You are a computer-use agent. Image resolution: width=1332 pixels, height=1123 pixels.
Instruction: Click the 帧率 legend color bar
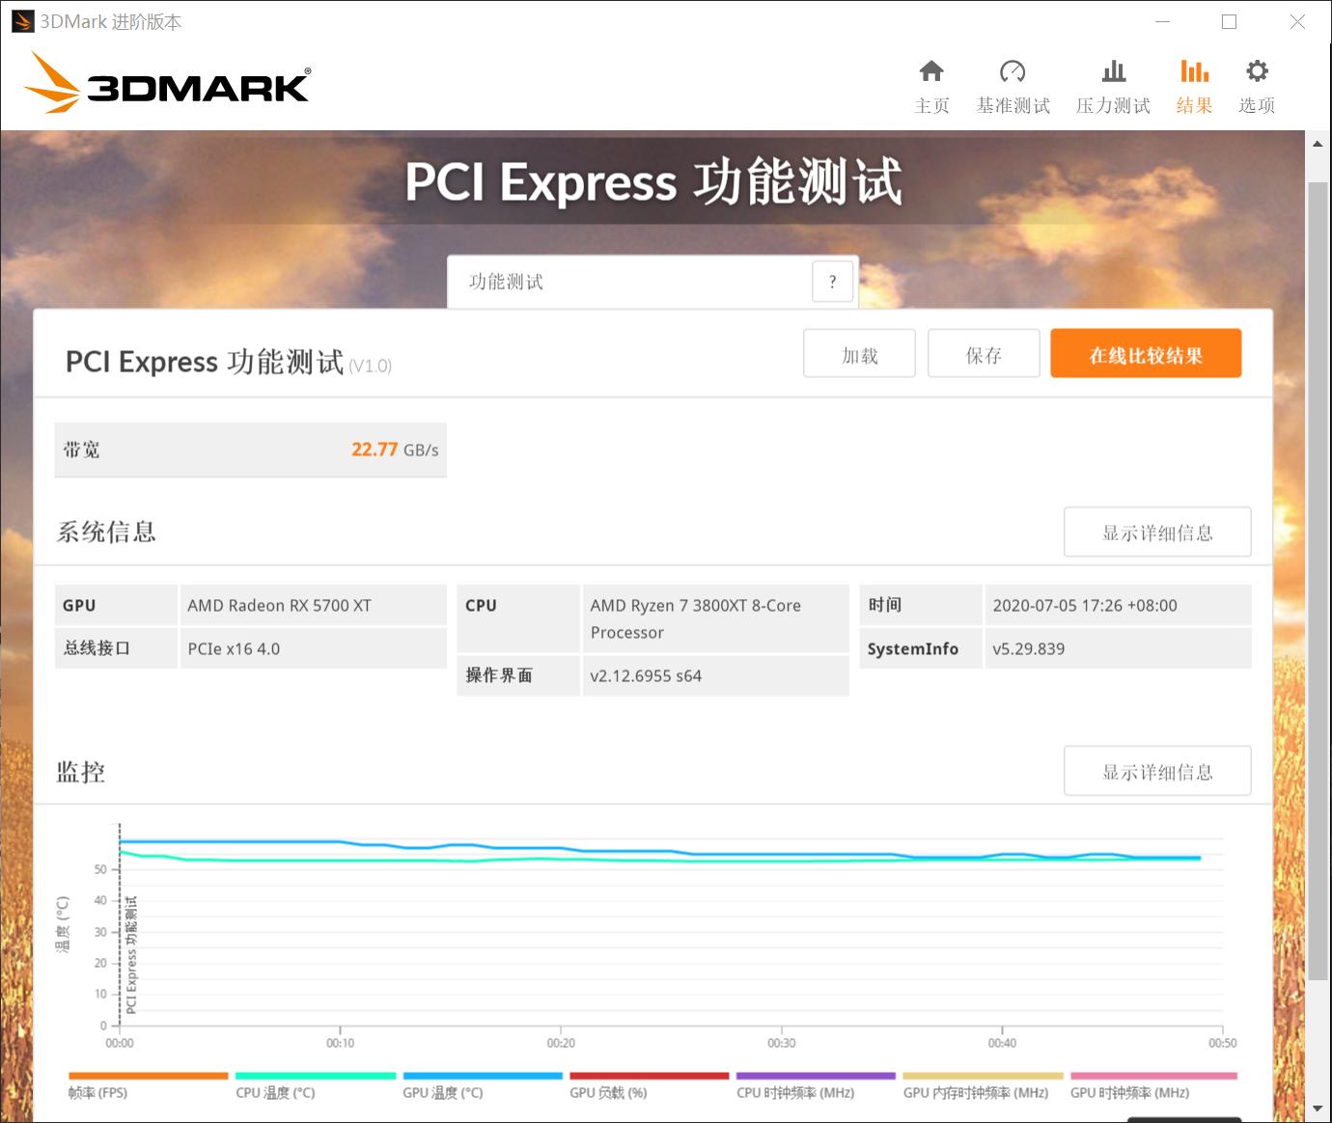click(x=147, y=1075)
